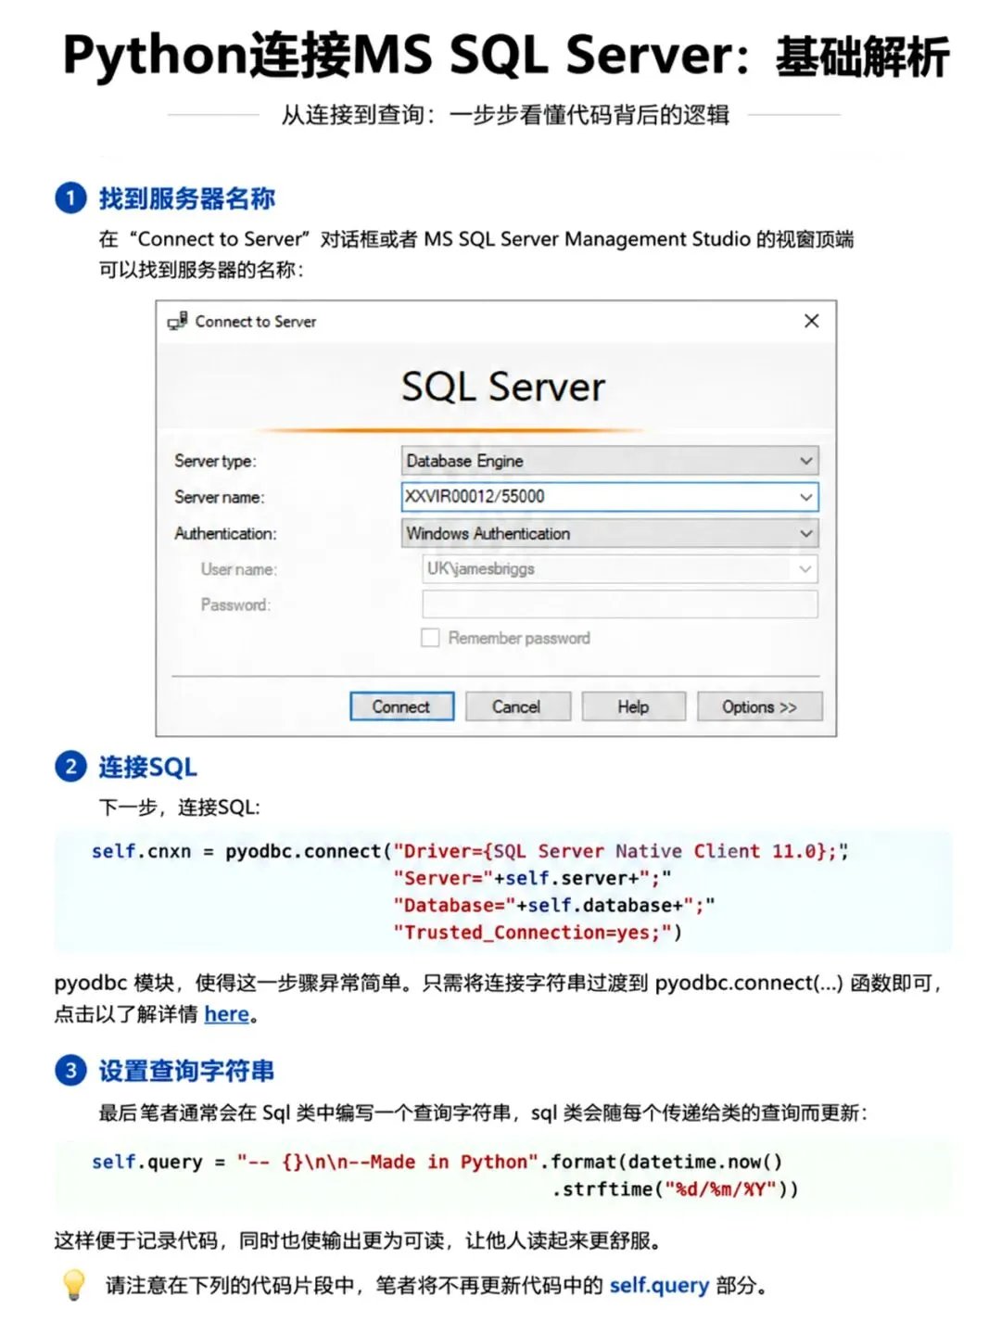
Task: Click the heading 设置查询字符串
Action: 187,1071
